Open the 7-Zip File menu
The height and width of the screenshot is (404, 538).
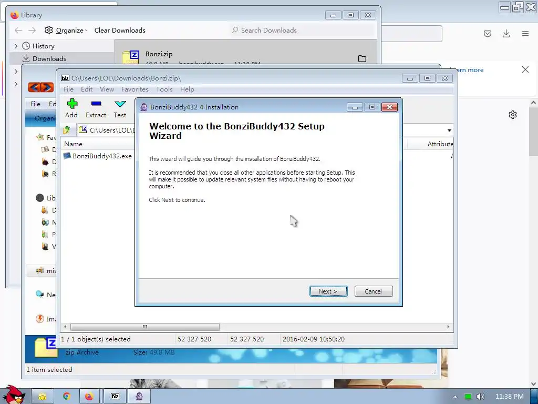68,89
